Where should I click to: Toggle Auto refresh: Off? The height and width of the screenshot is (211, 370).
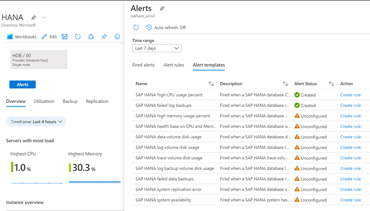click(166, 27)
